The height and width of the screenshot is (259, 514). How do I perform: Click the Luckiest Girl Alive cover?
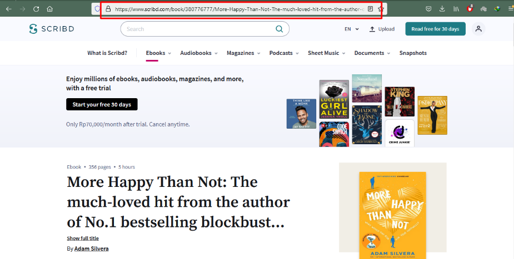(x=334, y=99)
